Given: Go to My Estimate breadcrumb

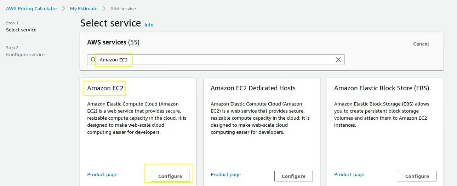Looking at the screenshot, I should [x=84, y=8].
